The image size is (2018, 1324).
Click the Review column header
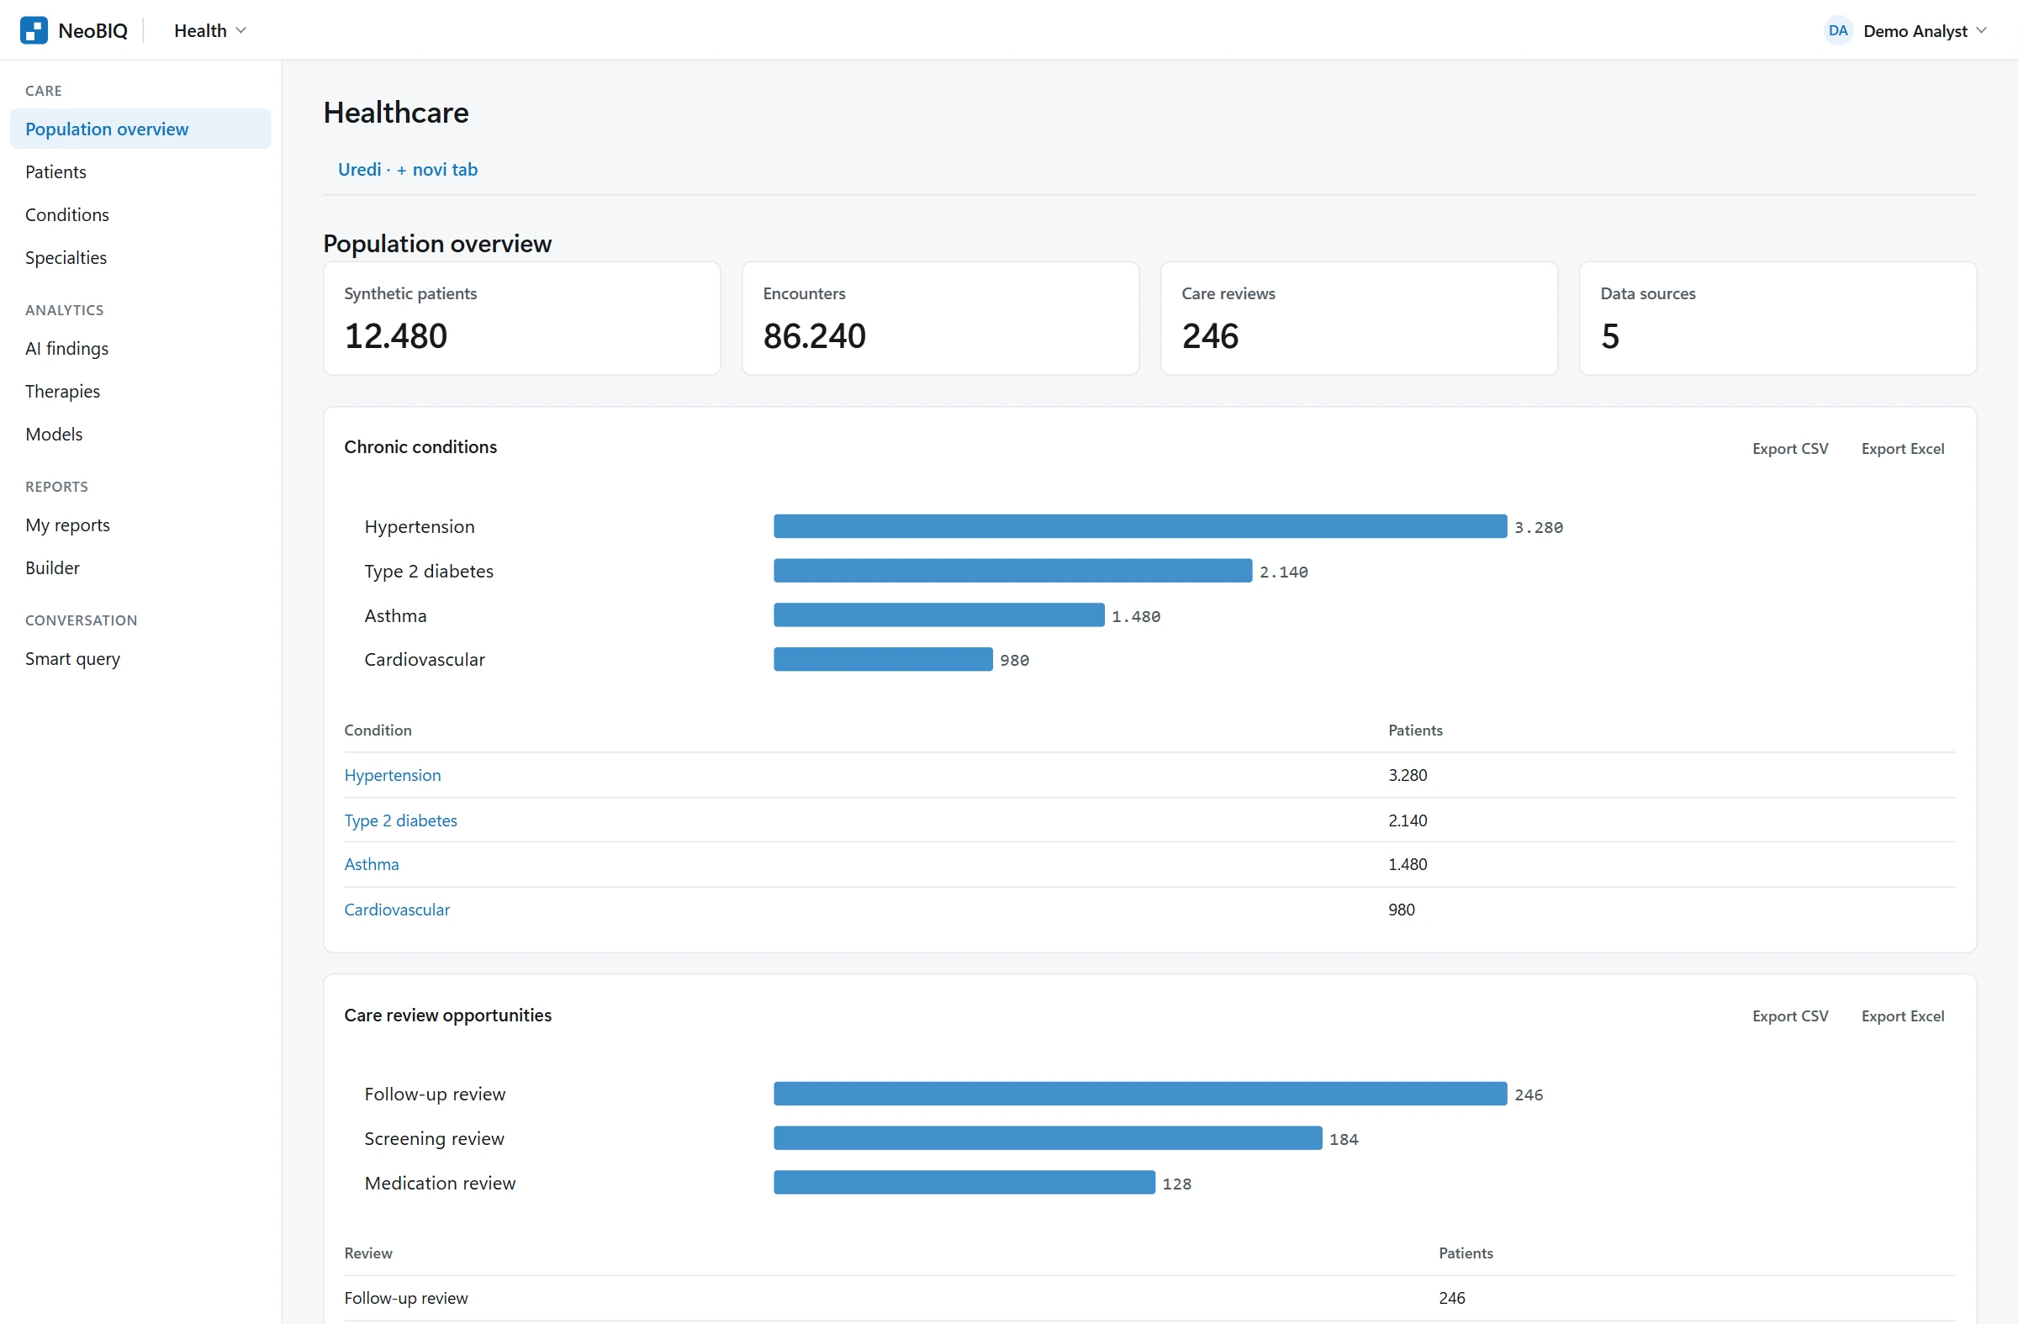[368, 1253]
